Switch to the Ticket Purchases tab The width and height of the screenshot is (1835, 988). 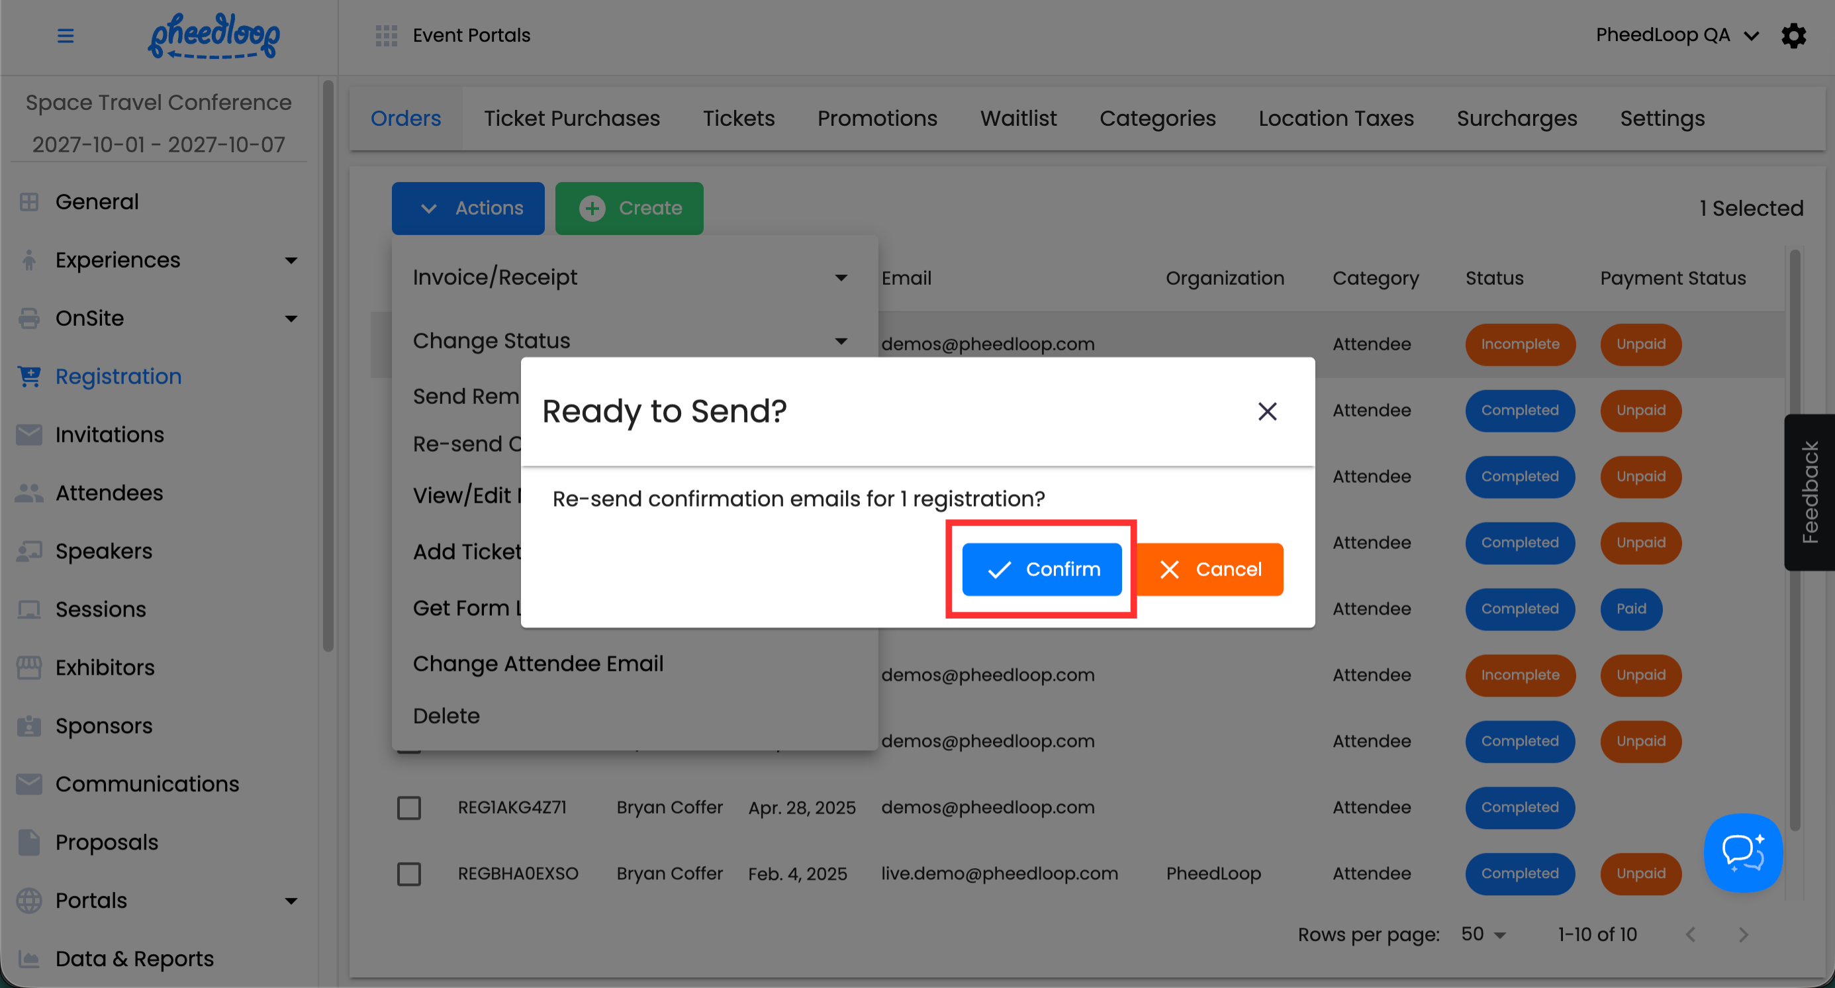point(571,119)
